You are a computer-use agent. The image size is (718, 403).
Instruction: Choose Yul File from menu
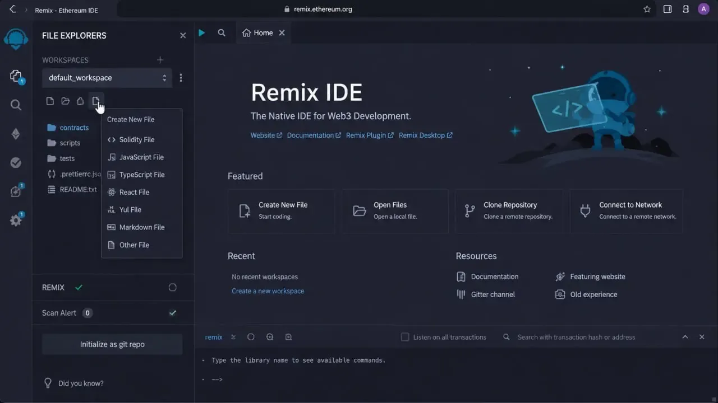tap(141, 210)
